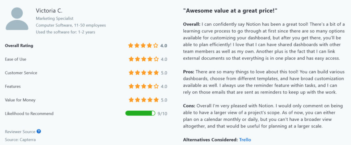Click the reviewer avatar icon
The width and height of the screenshot is (351, 145).
pyautogui.click(x=17, y=19)
